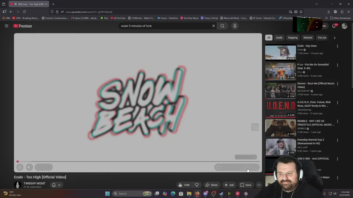Open Steam from the taskbar
Image resolution: width=353 pixels, height=198 pixels.
pos(221,194)
